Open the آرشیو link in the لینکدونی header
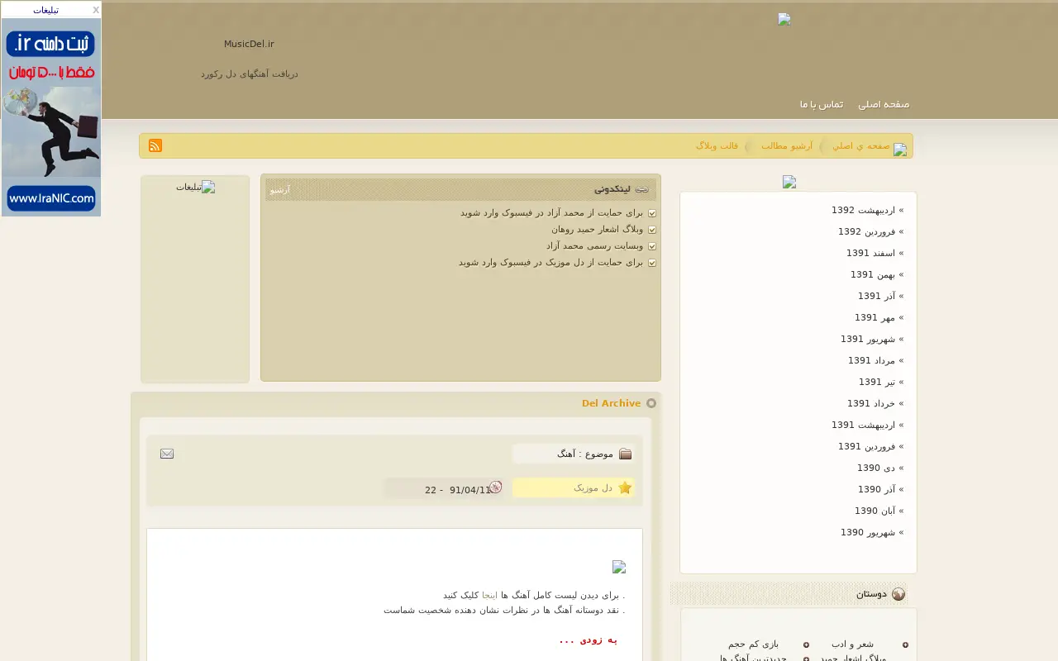Viewport: 1058px width, 661px height. pyautogui.click(x=280, y=190)
